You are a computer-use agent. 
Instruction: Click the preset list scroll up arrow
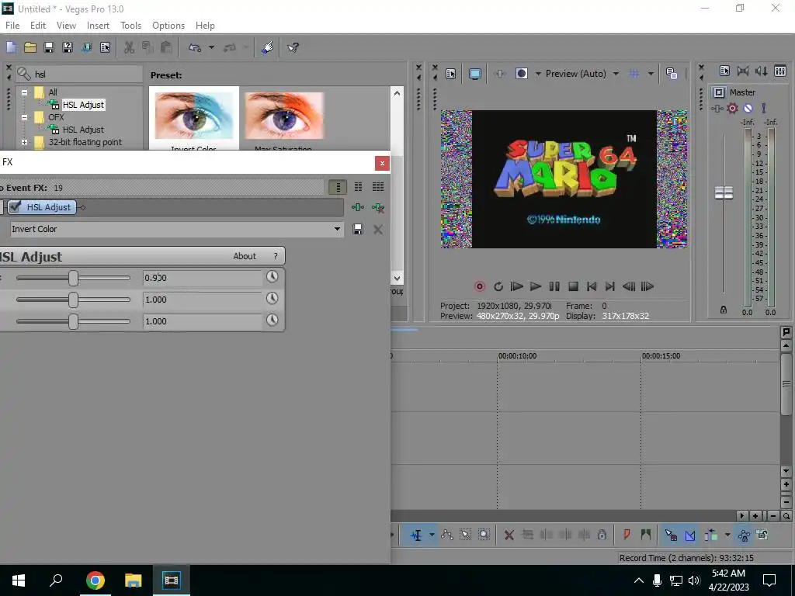(397, 93)
